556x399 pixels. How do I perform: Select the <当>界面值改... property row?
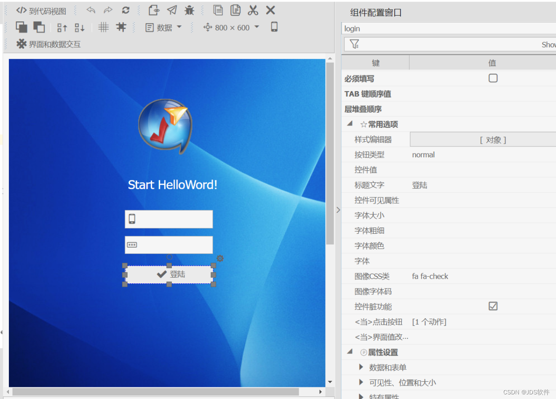tap(449, 337)
